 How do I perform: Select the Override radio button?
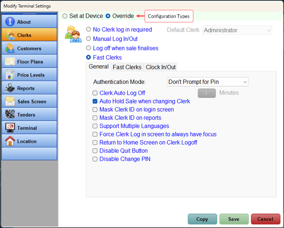point(108,16)
